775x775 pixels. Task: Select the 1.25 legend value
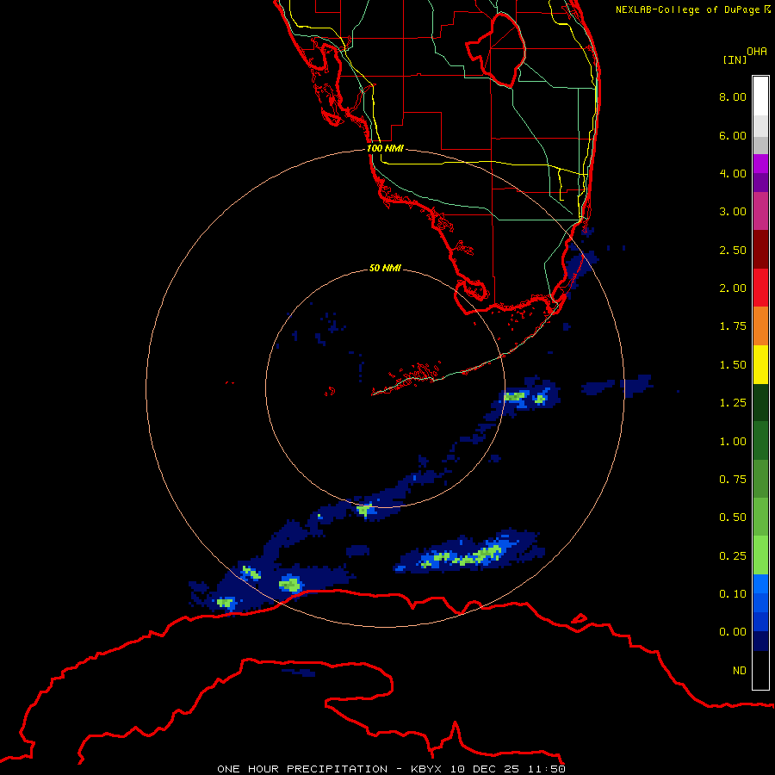point(733,403)
